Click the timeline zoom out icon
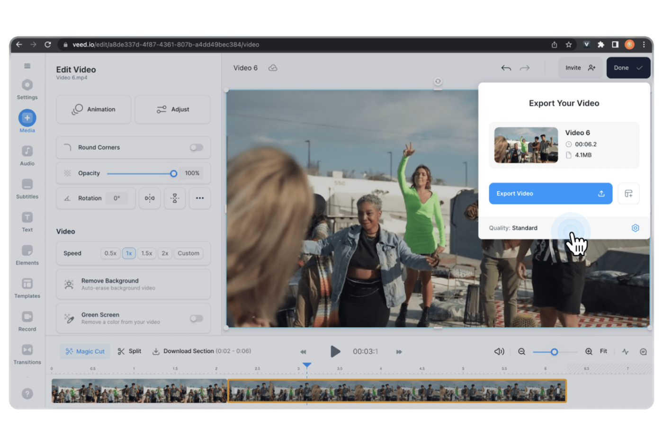 pos(521,351)
